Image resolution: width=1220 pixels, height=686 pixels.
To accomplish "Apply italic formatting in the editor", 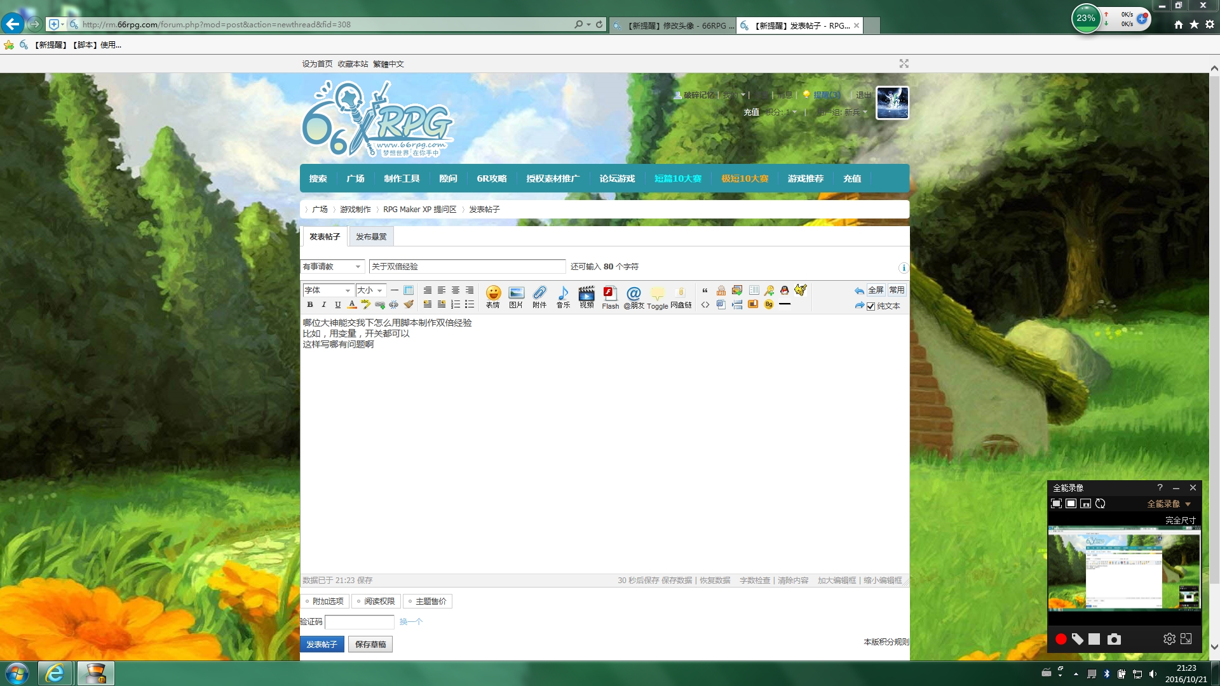I will click(324, 305).
